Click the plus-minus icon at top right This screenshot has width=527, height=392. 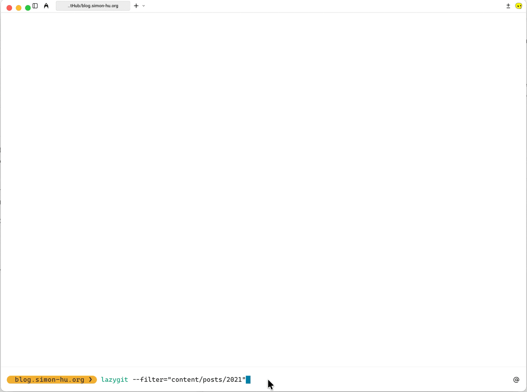(508, 6)
